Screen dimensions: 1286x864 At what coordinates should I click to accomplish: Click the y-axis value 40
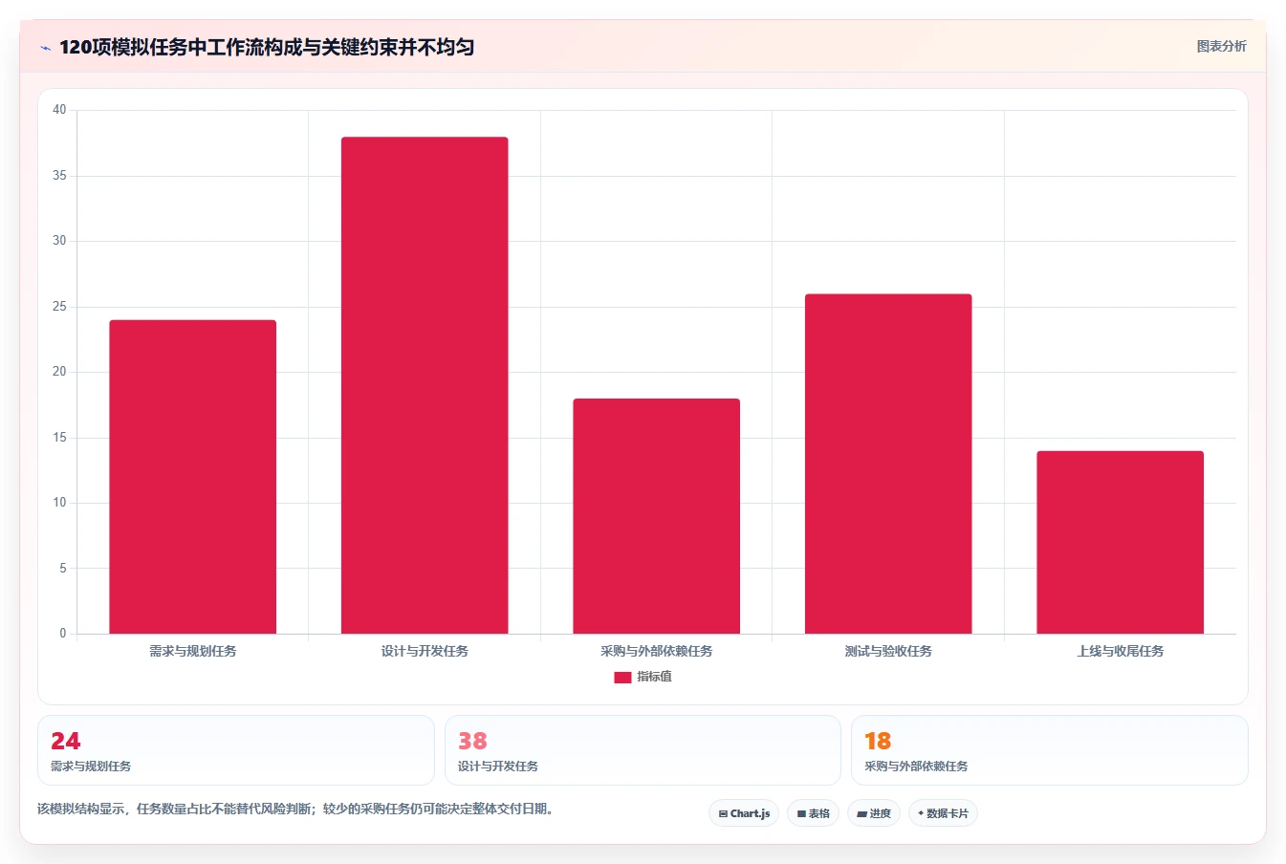(59, 110)
